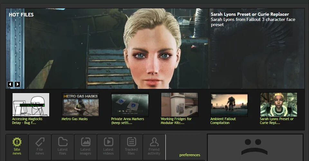The height and width of the screenshot is (161, 309).
Task: Advance to the next hot file slide
Action: pos(17,84)
